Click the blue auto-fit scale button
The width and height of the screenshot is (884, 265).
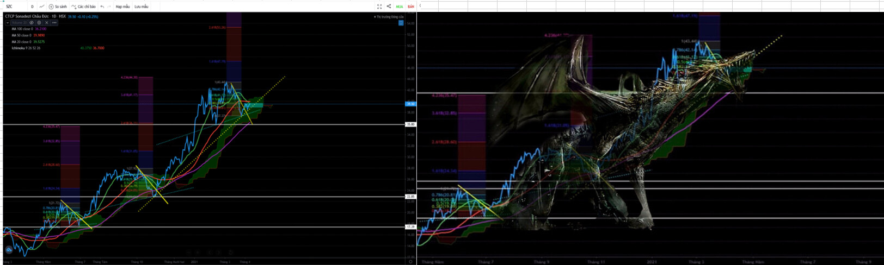(401, 23)
